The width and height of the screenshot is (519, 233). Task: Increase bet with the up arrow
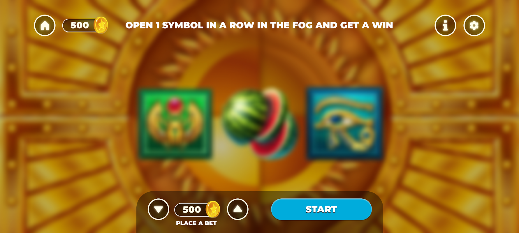[238, 209]
